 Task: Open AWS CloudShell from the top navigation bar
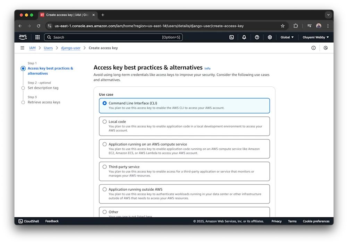[232, 37]
